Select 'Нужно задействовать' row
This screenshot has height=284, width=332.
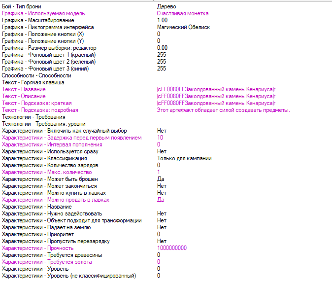52,214
